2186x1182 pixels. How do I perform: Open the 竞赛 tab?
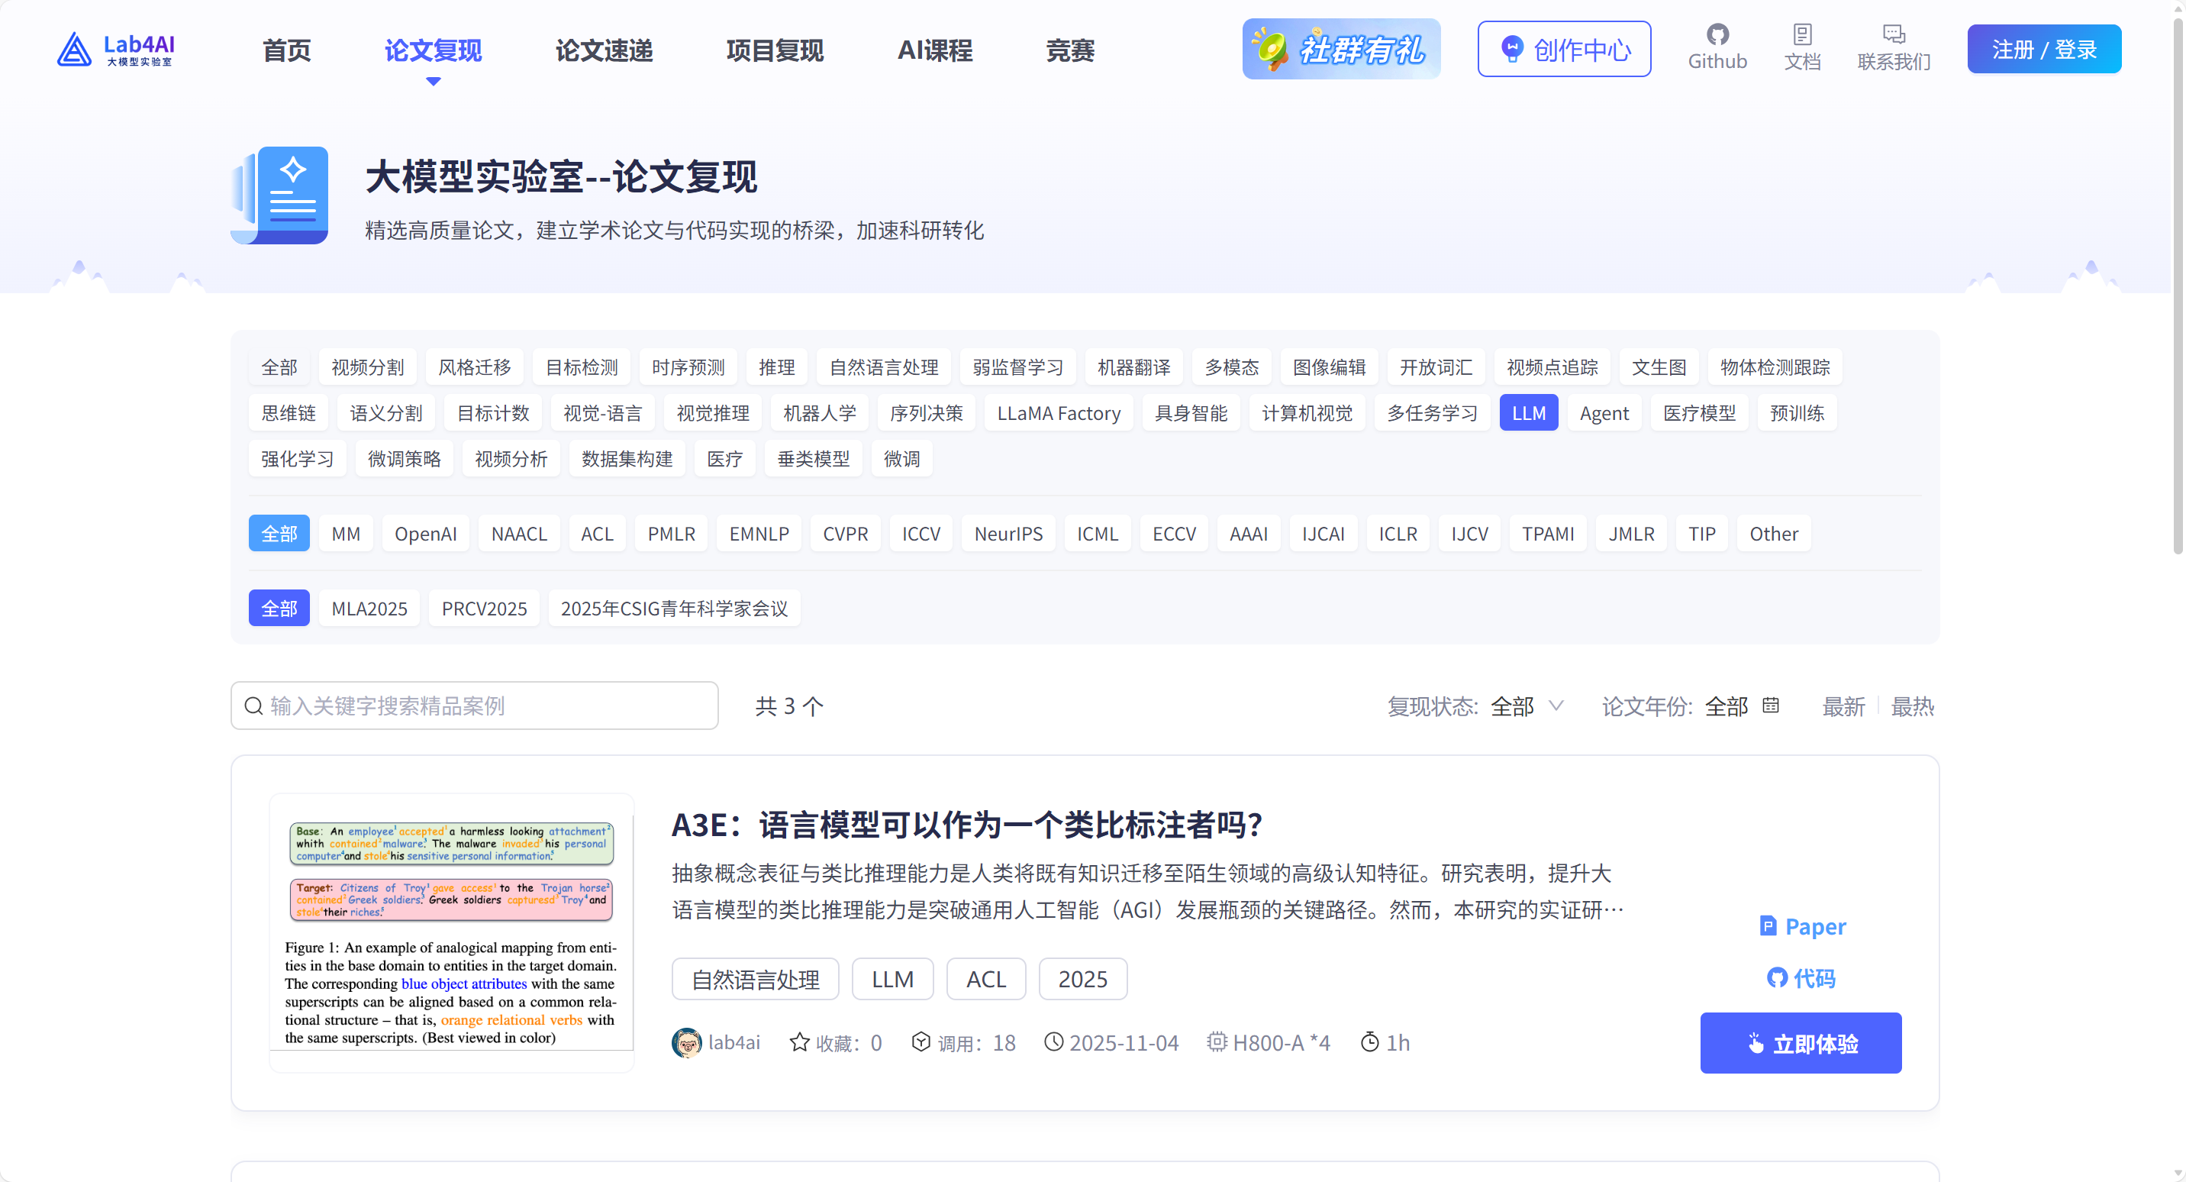(x=1070, y=50)
